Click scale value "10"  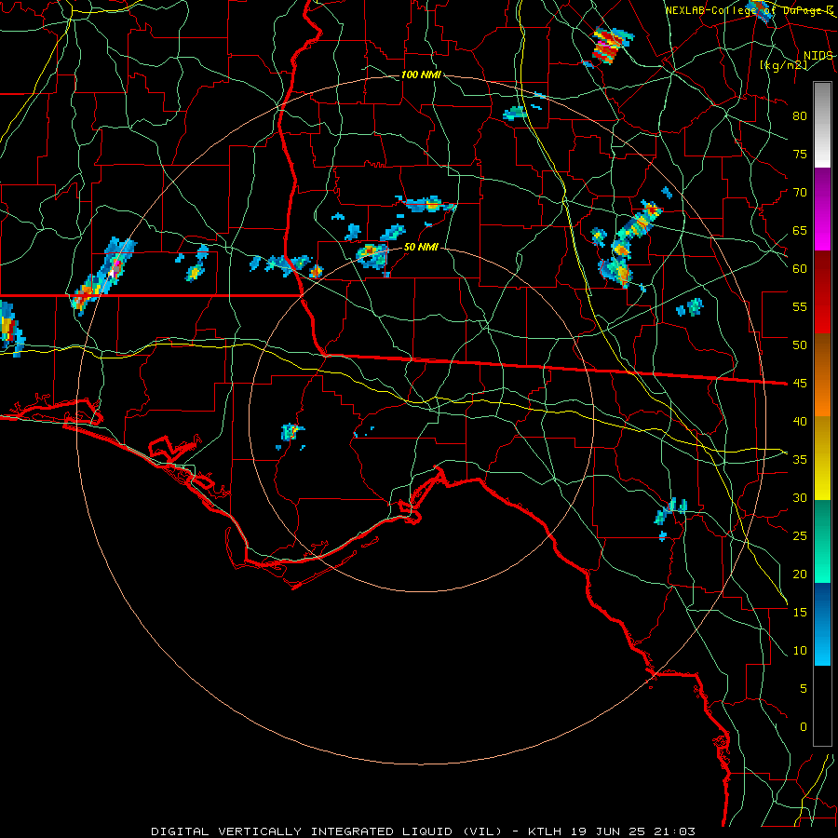[800, 651]
